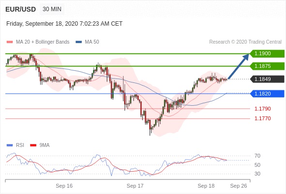Click the Sep 16 date axis label
The image size is (286, 194).
click(64, 186)
